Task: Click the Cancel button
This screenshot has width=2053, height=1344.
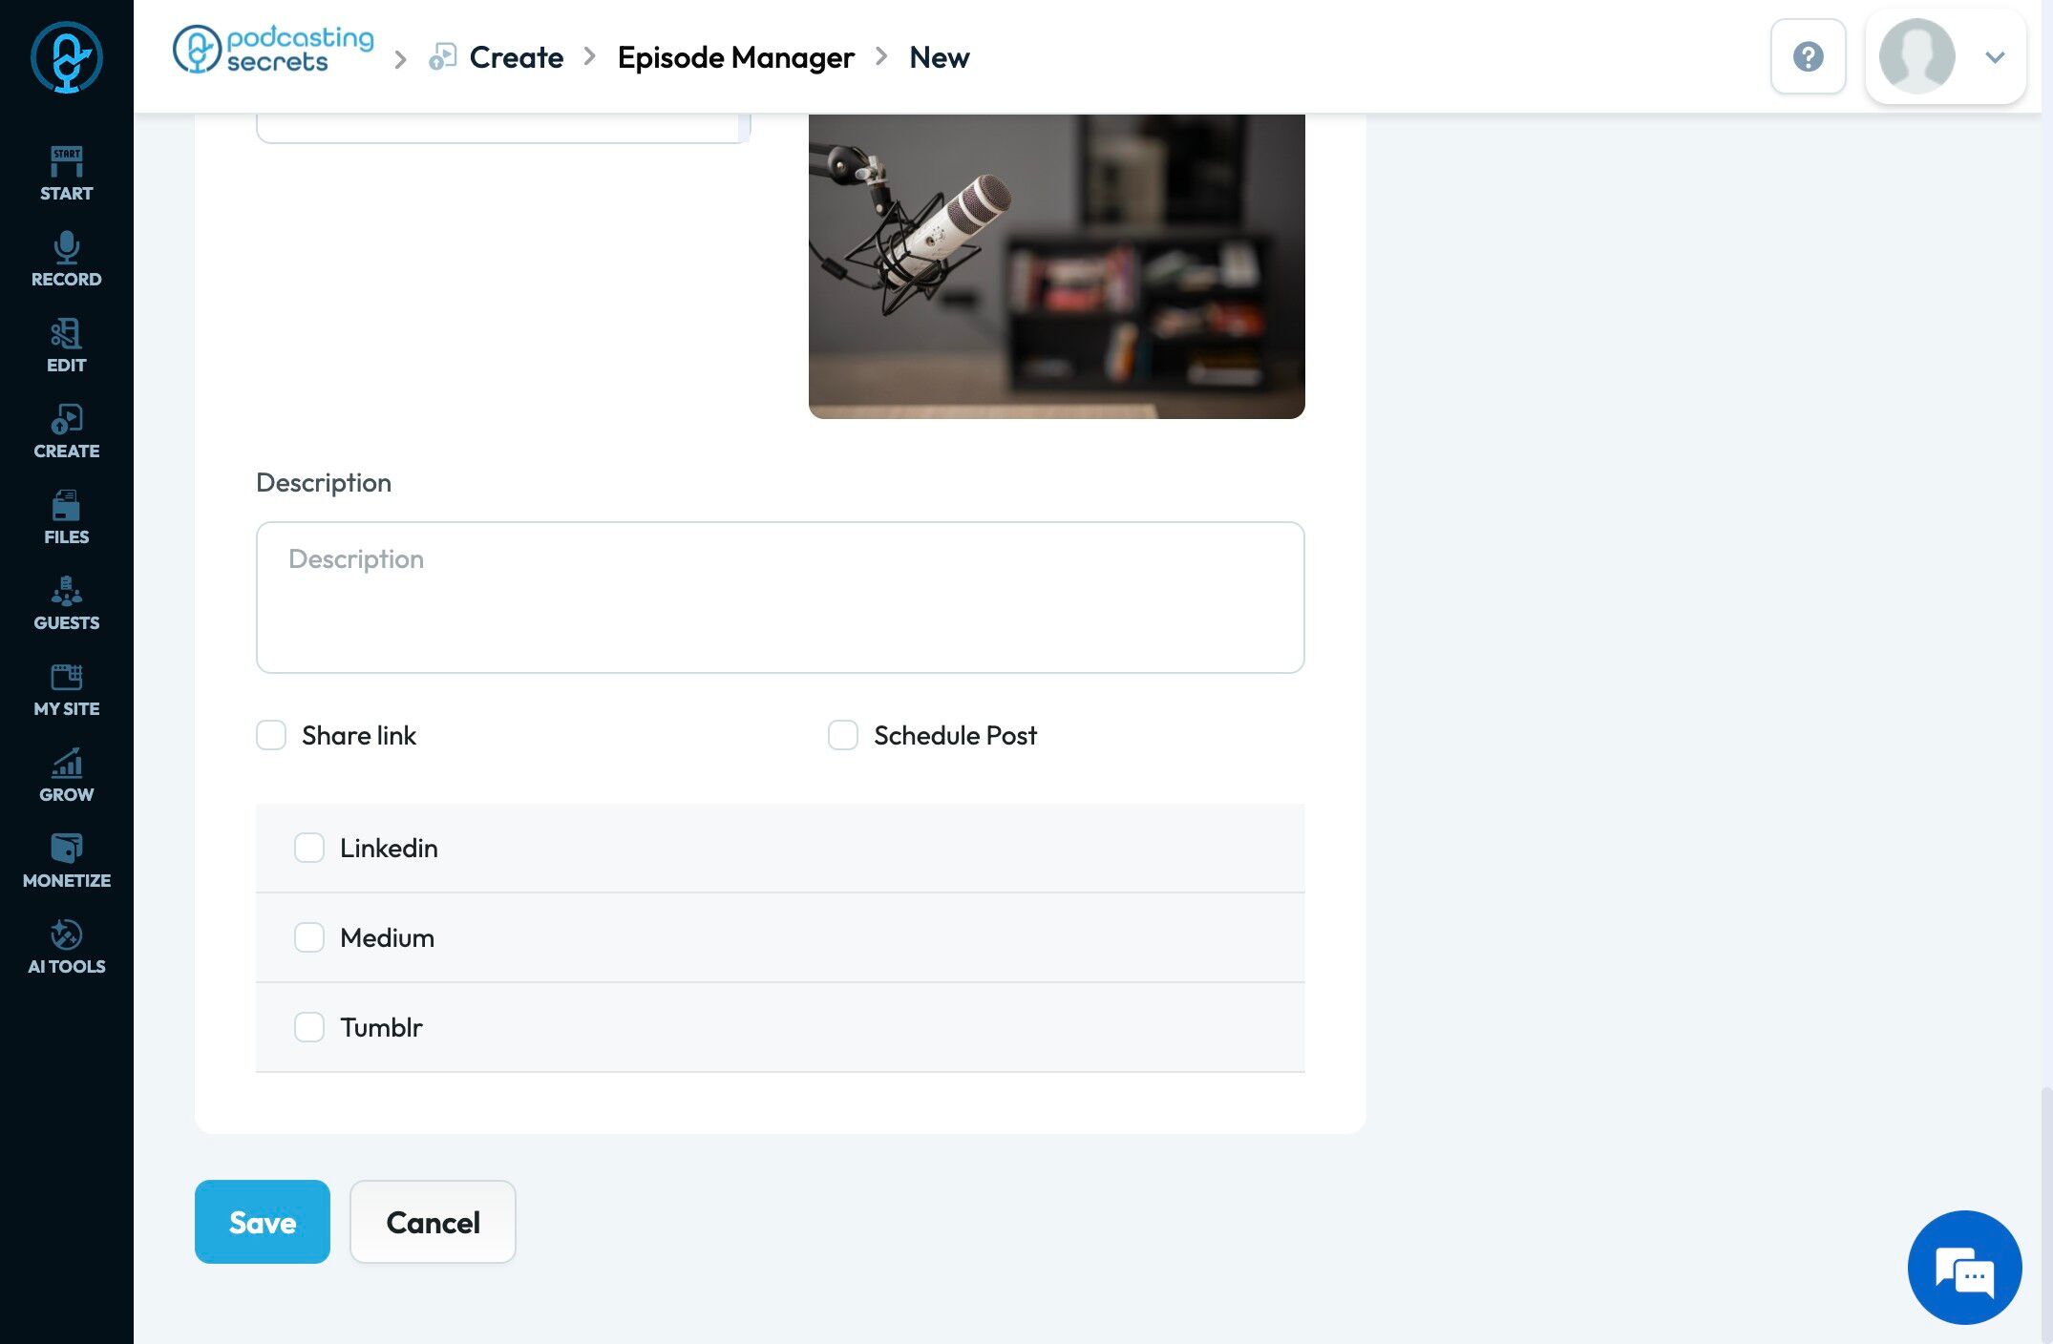Action: (433, 1222)
